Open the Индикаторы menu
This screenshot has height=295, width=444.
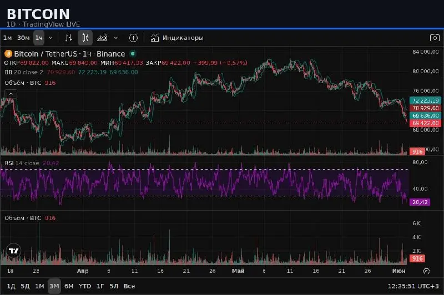click(x=177, y=38)
